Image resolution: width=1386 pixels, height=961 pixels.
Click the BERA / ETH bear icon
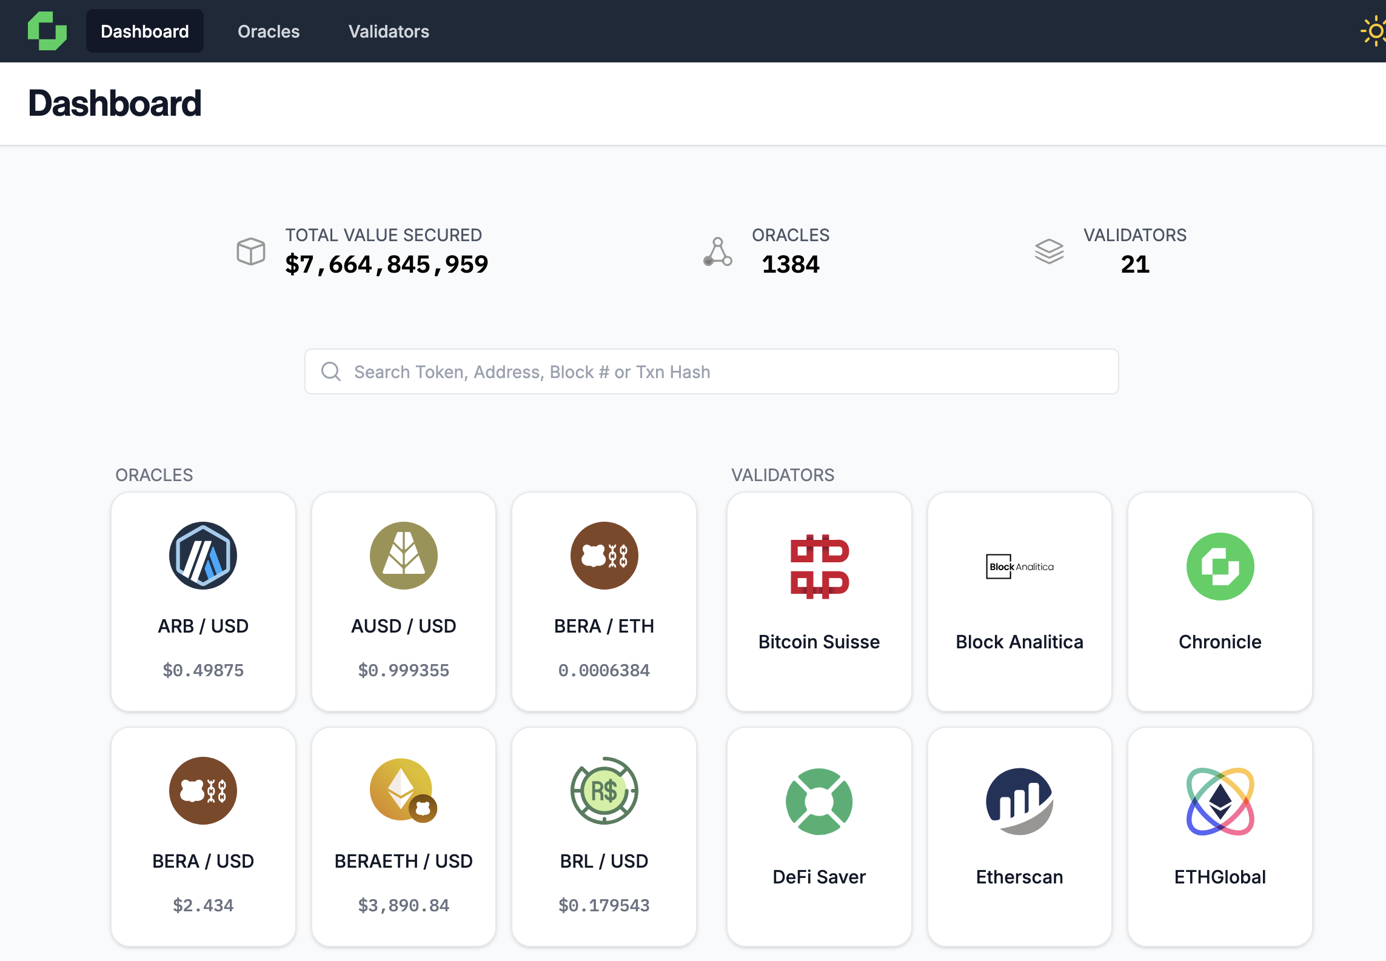tap(604, 556)
